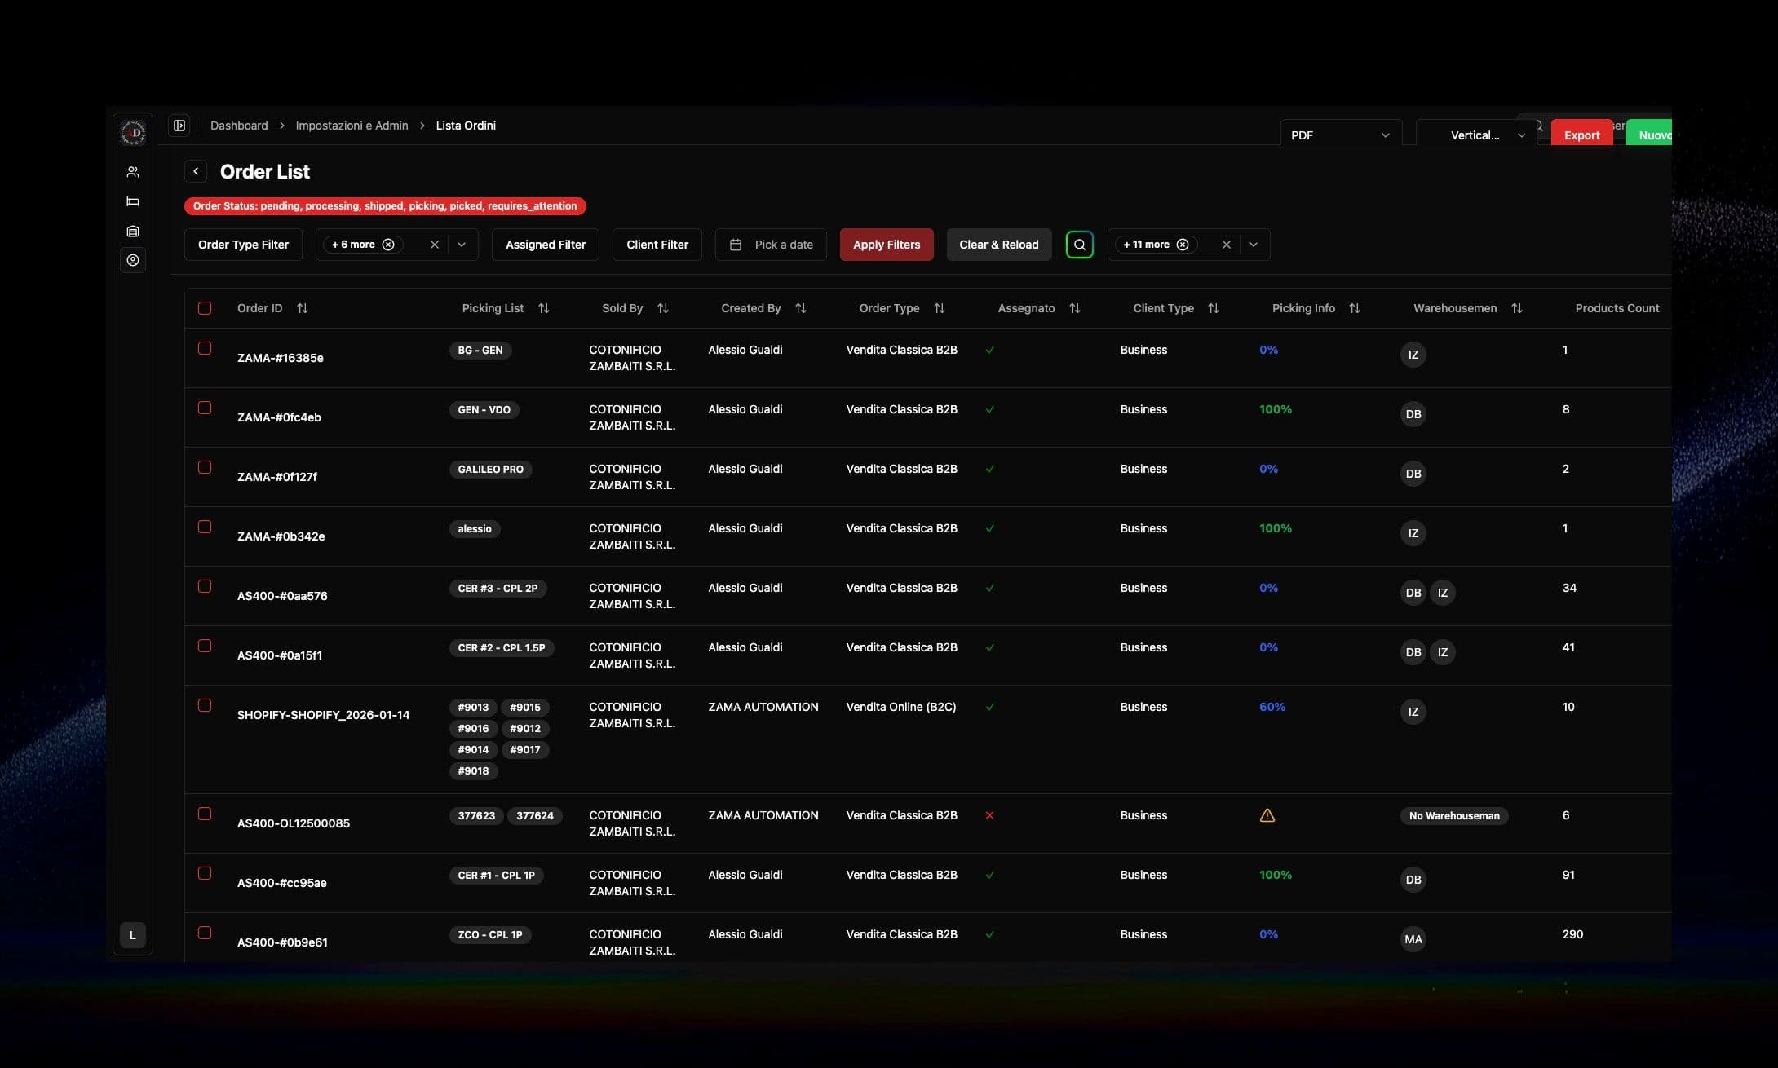Sort by Picking Info column arrows
Screen dimensions: 1778x1068
(x=1355, y=308)
